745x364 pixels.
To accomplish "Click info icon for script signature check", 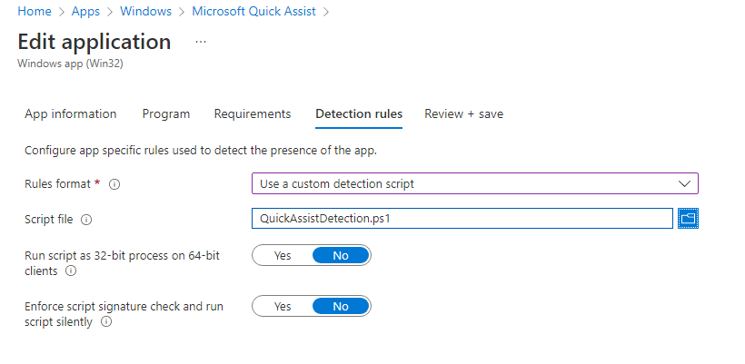I will [106, 321].
